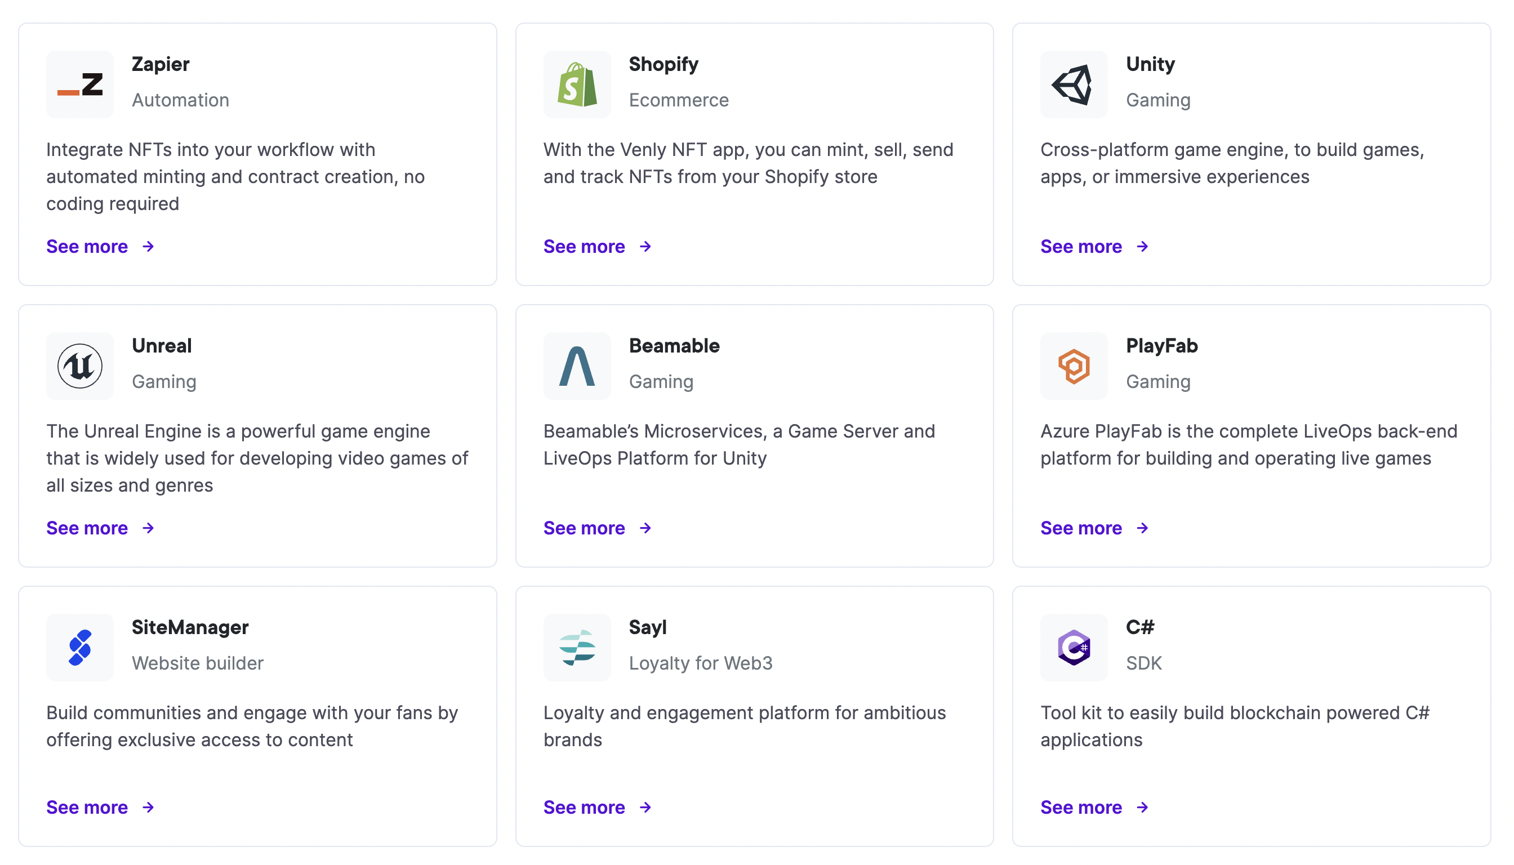Click the Loyalty for Web3 label
1514x865 pixels.
click(701, 663)
